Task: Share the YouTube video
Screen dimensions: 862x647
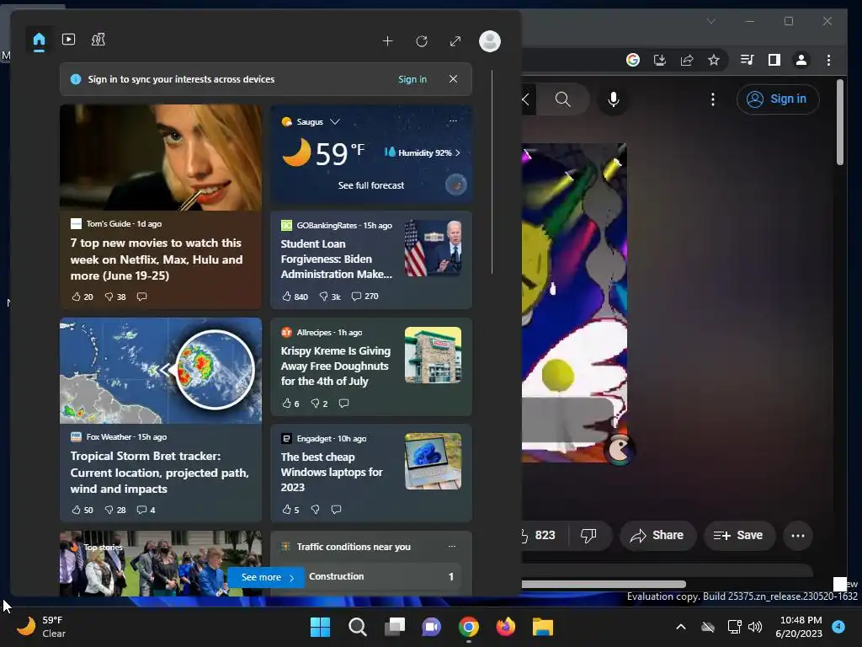Action: tap(657, 535)
